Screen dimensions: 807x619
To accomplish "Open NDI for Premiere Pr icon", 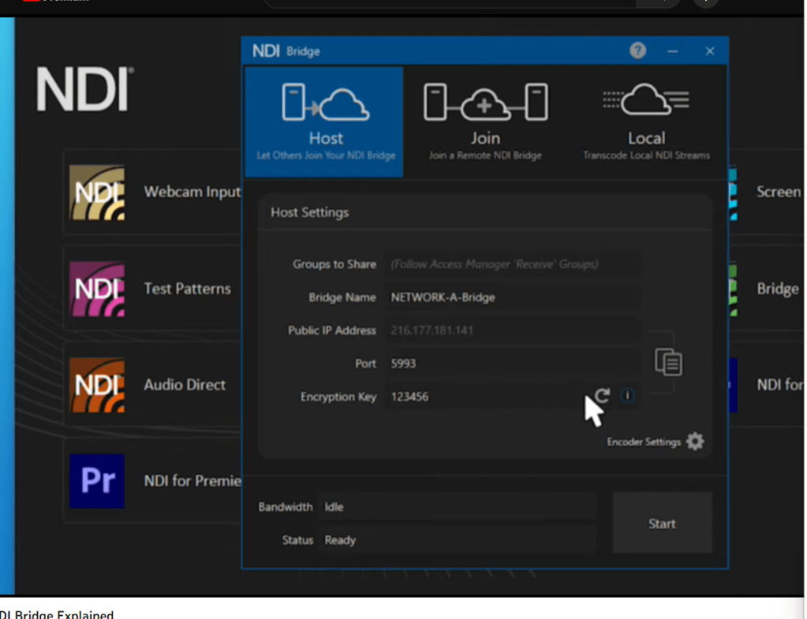I will point(97,481).
